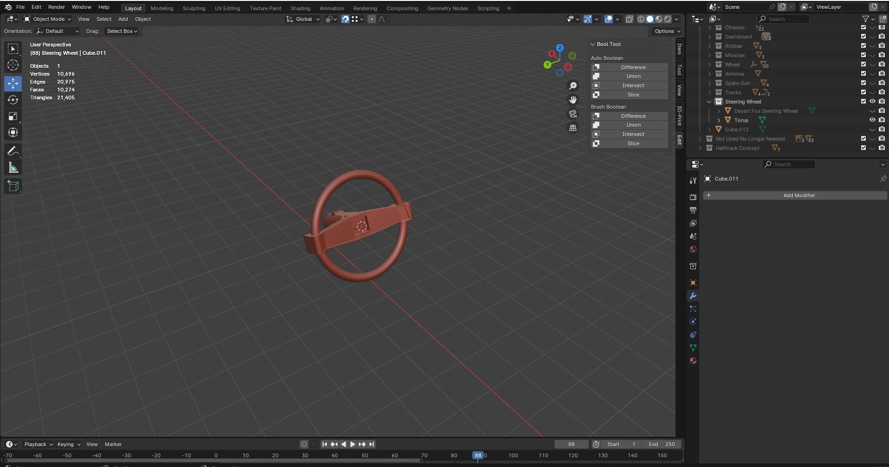Open the Render menu
The width and height of the screenshot is (889, 467).
coord(56,7)
